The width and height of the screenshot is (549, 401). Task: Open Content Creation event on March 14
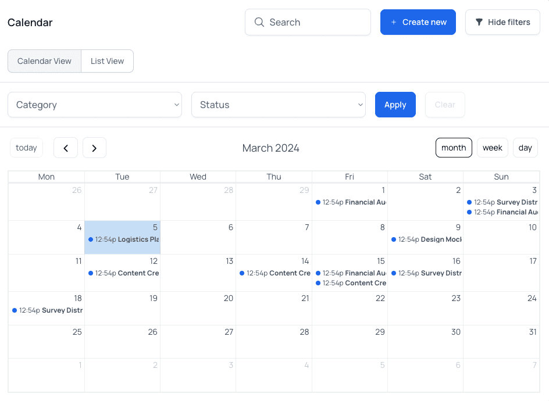point(276,273)
